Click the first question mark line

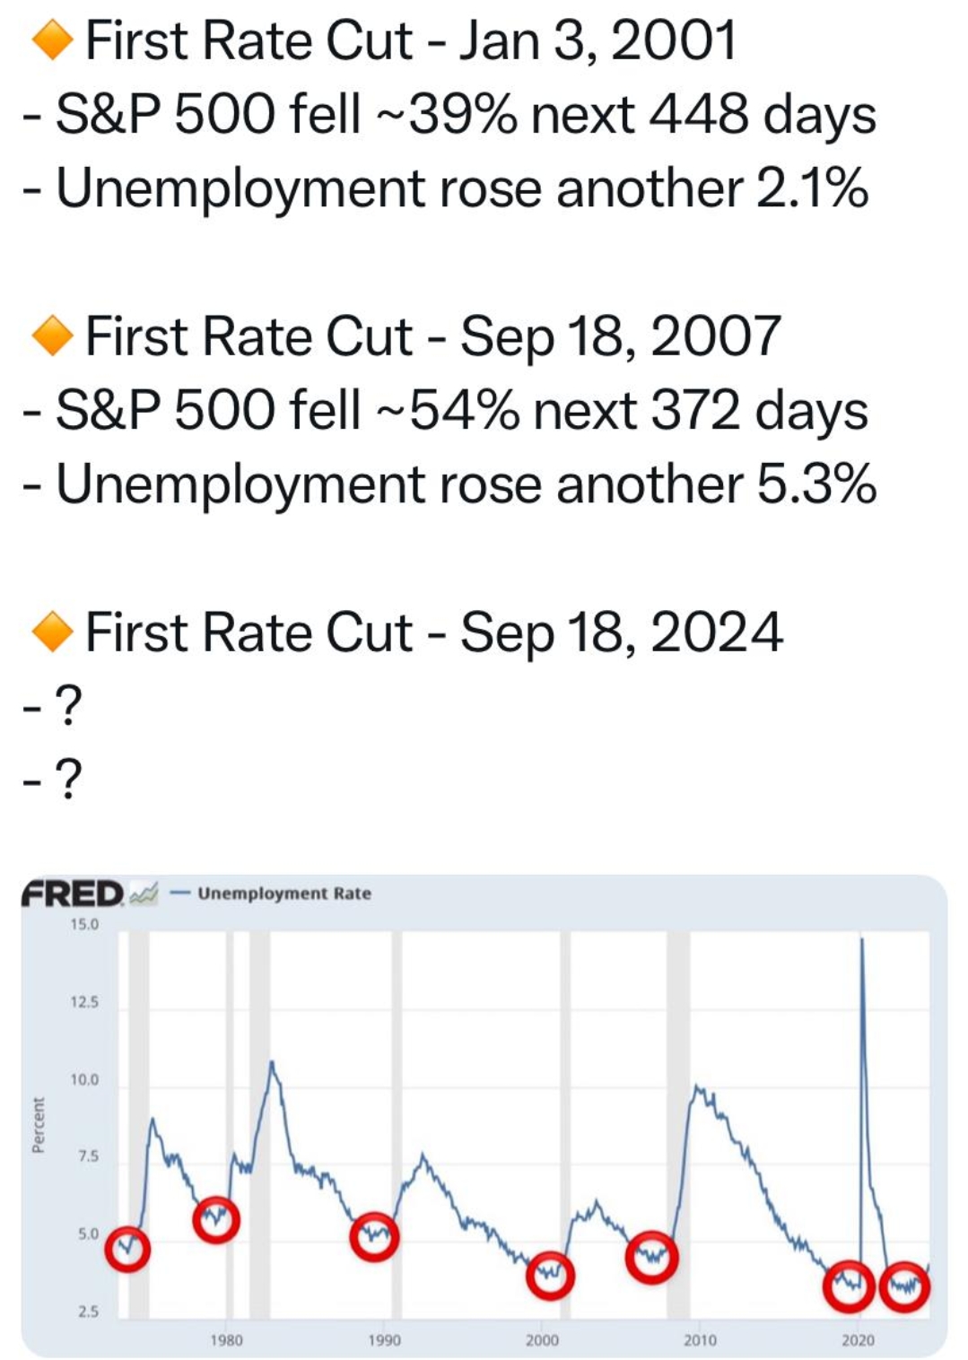[54, 707]
